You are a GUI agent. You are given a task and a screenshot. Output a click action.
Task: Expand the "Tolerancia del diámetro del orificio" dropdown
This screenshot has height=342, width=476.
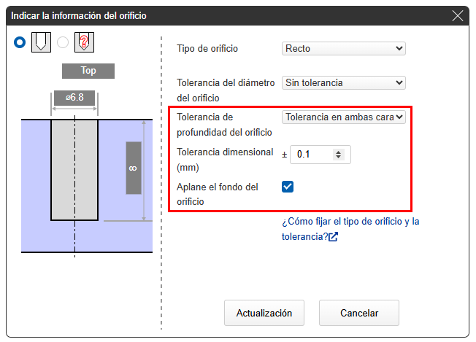[x=343, y=83]
